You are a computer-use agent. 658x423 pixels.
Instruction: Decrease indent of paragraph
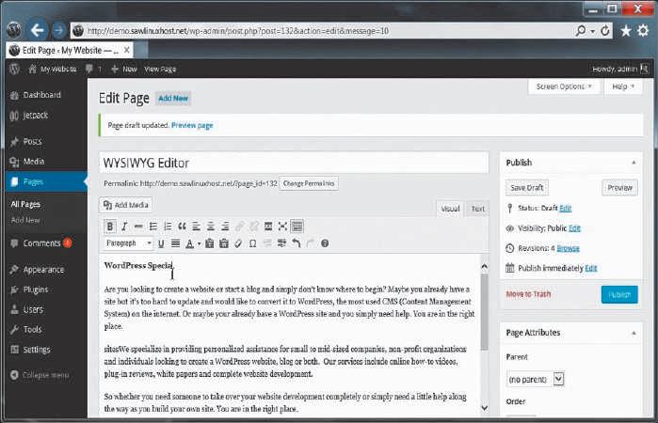click(267, 243)
